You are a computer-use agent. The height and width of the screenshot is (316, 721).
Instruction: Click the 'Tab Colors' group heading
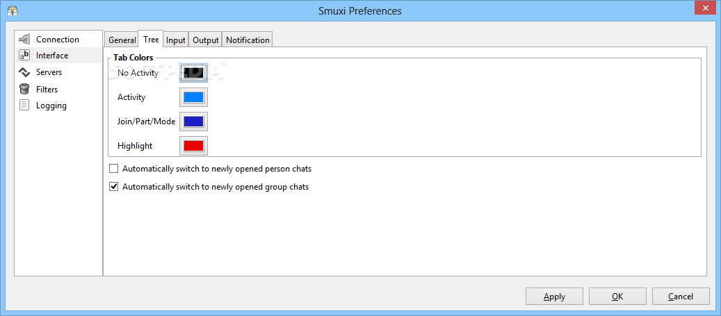click(x=133, y=58)
